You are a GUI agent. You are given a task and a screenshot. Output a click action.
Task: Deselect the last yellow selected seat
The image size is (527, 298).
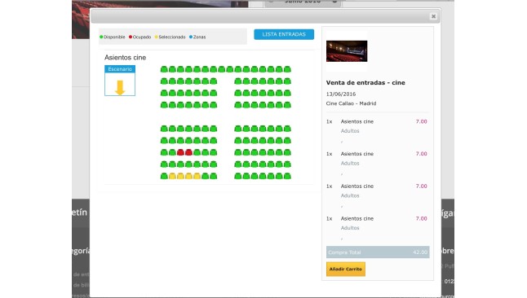[x=197, y=176]
